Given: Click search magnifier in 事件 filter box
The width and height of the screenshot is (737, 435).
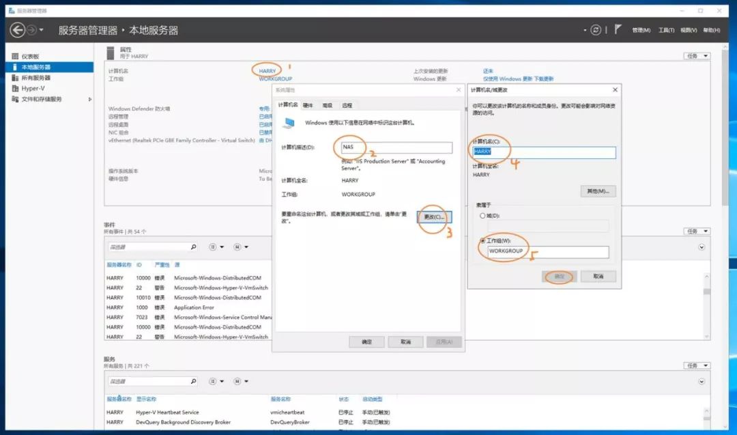Looking at the screenshot, I should (x=193, y=247).
